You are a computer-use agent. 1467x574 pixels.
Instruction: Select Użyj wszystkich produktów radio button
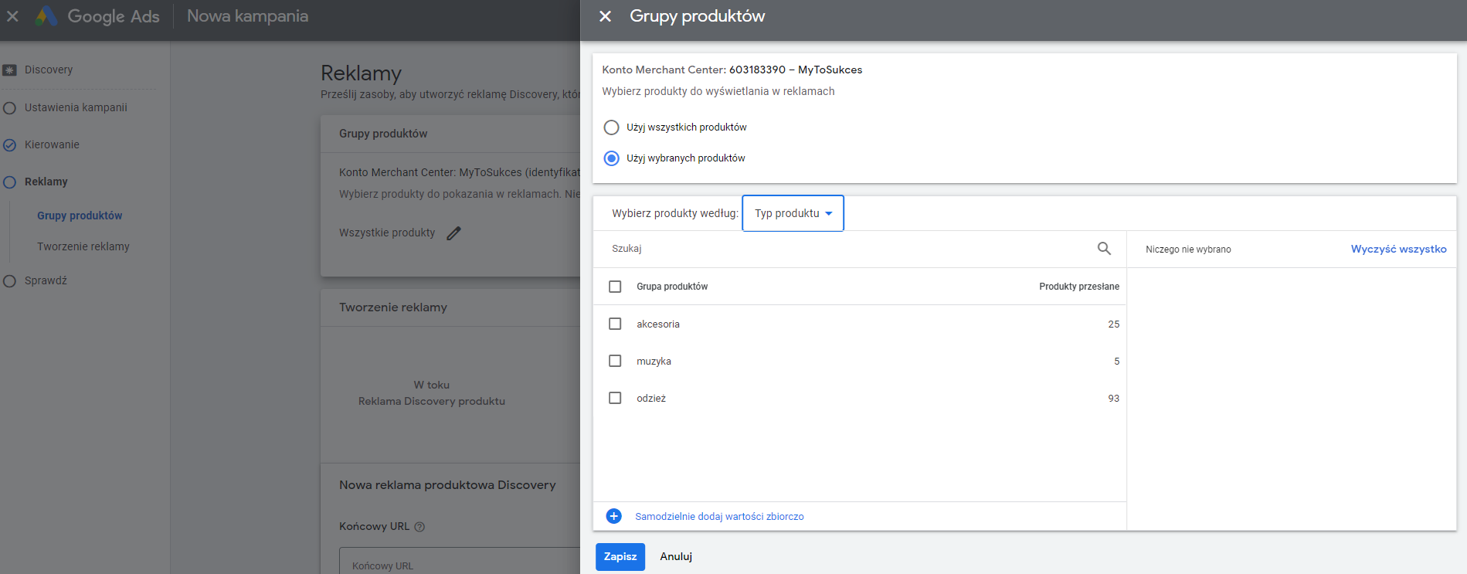[x=611, y=127]
